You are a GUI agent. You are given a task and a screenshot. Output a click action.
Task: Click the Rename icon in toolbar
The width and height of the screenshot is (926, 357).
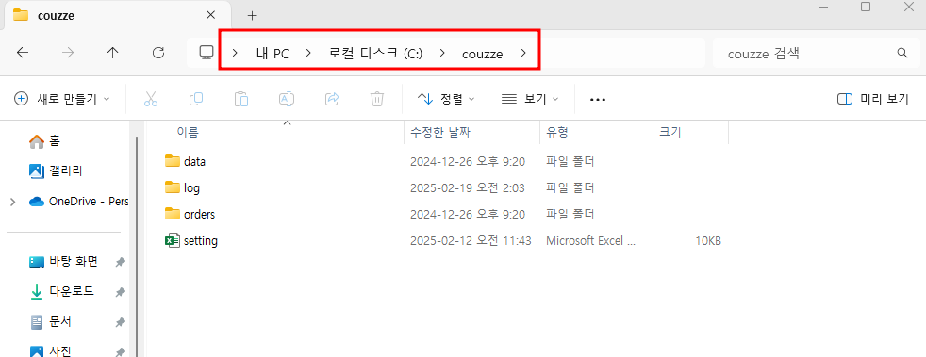287,99
